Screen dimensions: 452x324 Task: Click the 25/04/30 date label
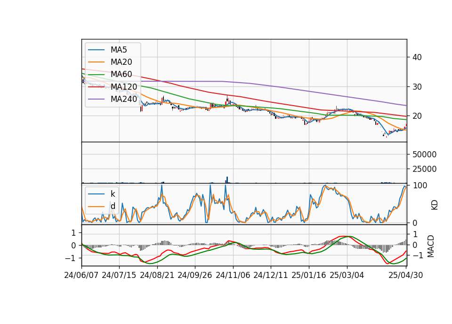(406, 275)
